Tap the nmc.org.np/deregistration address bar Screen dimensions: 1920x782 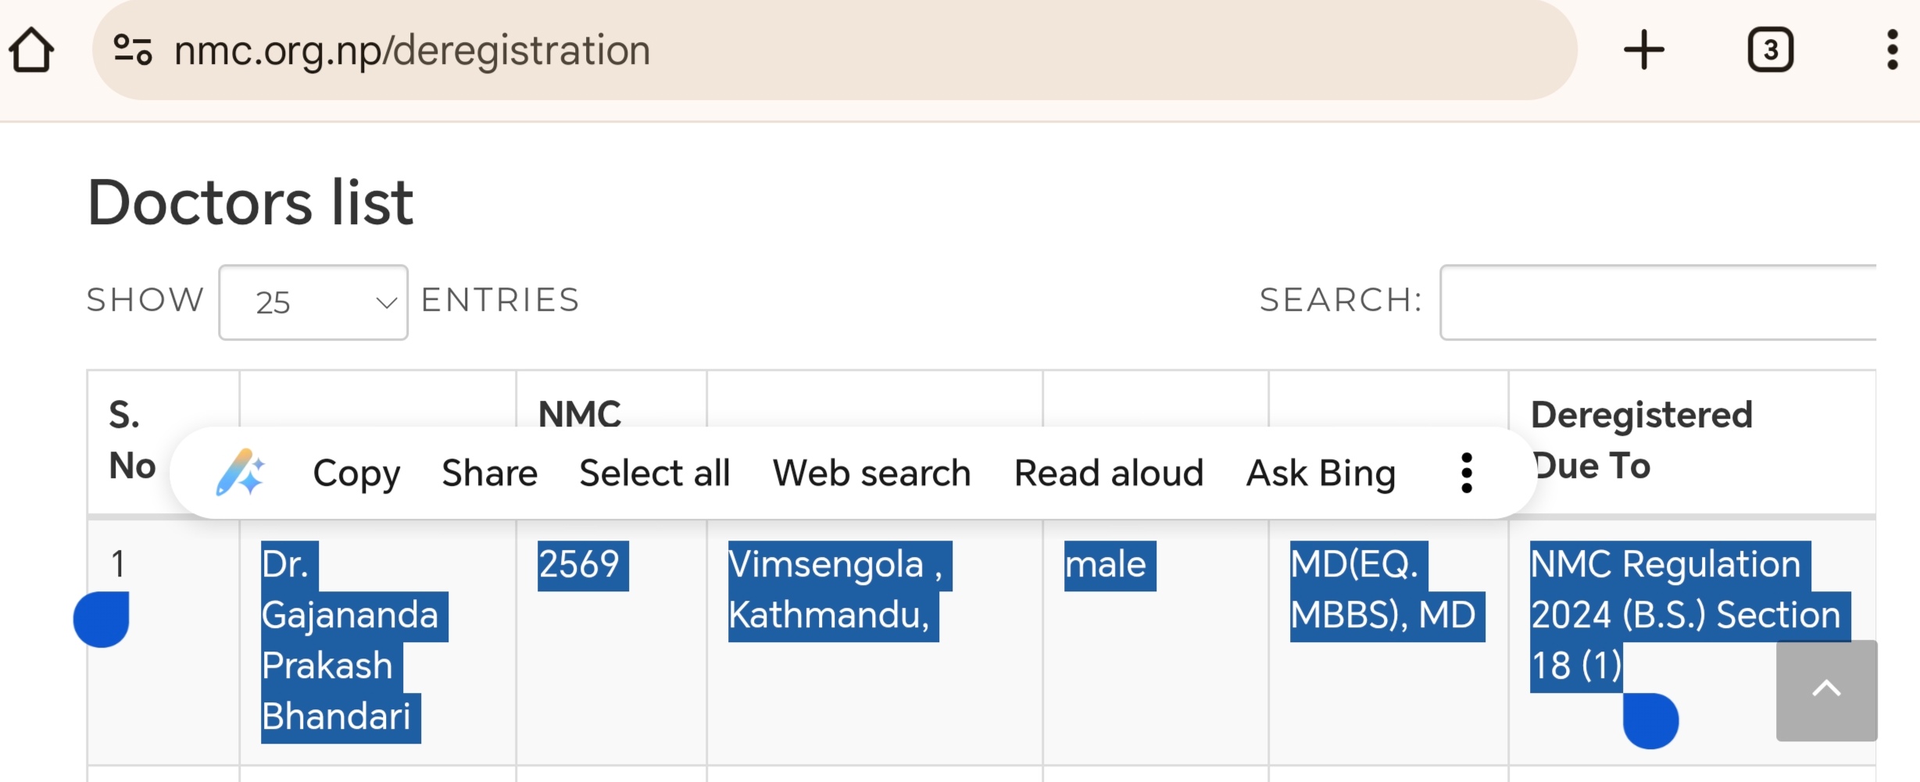click(781, 50)
